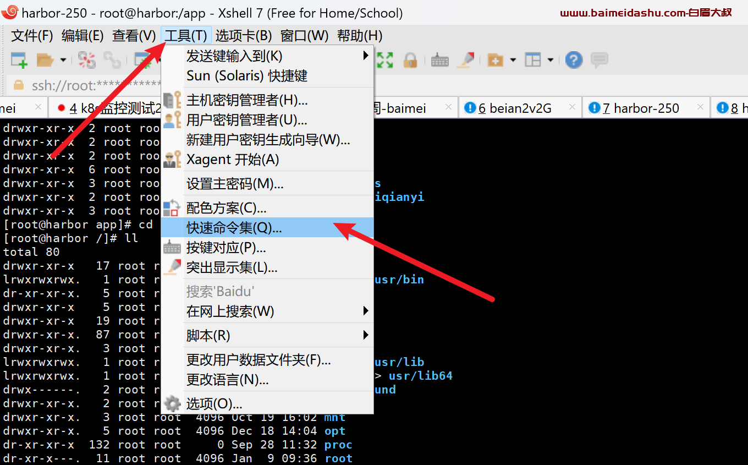Click the host key manager icon
The height and width of the screenshot is (465, 748).
click(172, 100)
